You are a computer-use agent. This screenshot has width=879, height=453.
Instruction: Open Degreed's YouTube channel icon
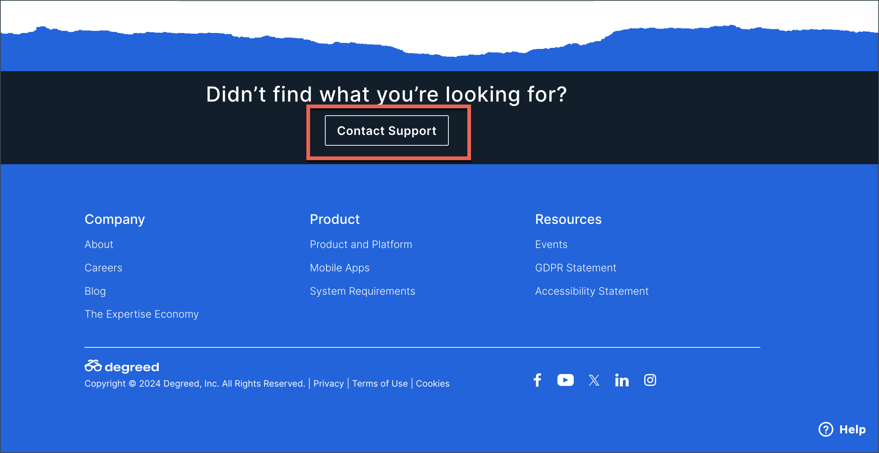[x=565, y=380]
